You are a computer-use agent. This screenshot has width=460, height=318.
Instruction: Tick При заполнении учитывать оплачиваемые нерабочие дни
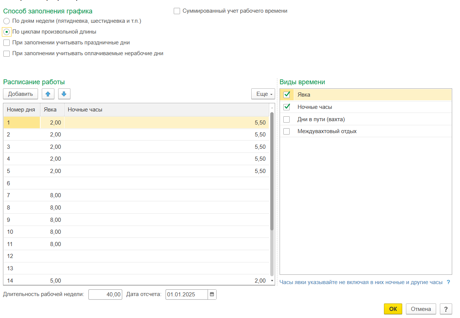(6, 54)
